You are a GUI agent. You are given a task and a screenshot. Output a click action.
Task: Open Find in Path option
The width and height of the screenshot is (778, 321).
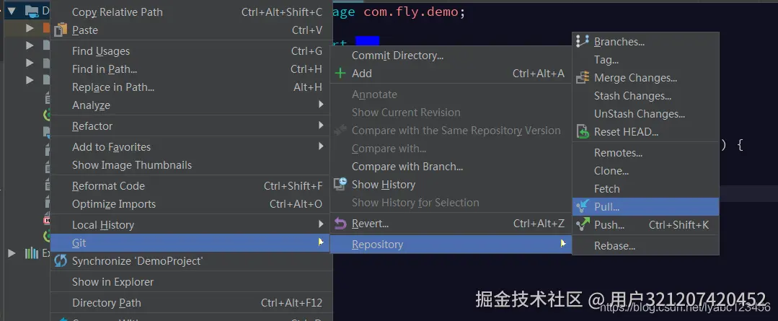[105, 69]
